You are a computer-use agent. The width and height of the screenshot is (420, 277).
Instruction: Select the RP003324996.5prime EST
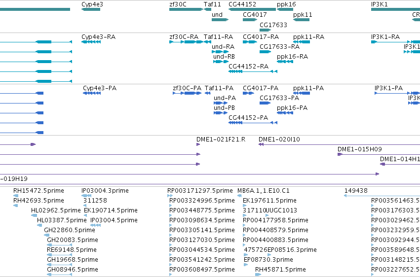click(171, 206)
